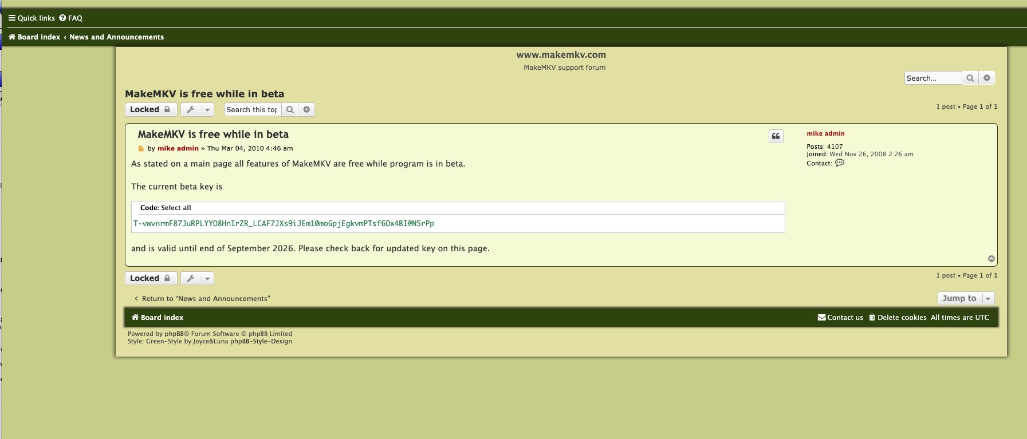Return to News and Announcements link
Image resolution: width=1027 pixels, height=439 pixels.
202,299
